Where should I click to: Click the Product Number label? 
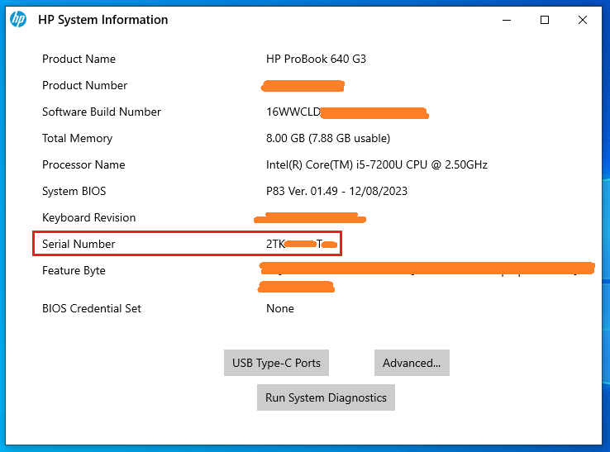85,85
